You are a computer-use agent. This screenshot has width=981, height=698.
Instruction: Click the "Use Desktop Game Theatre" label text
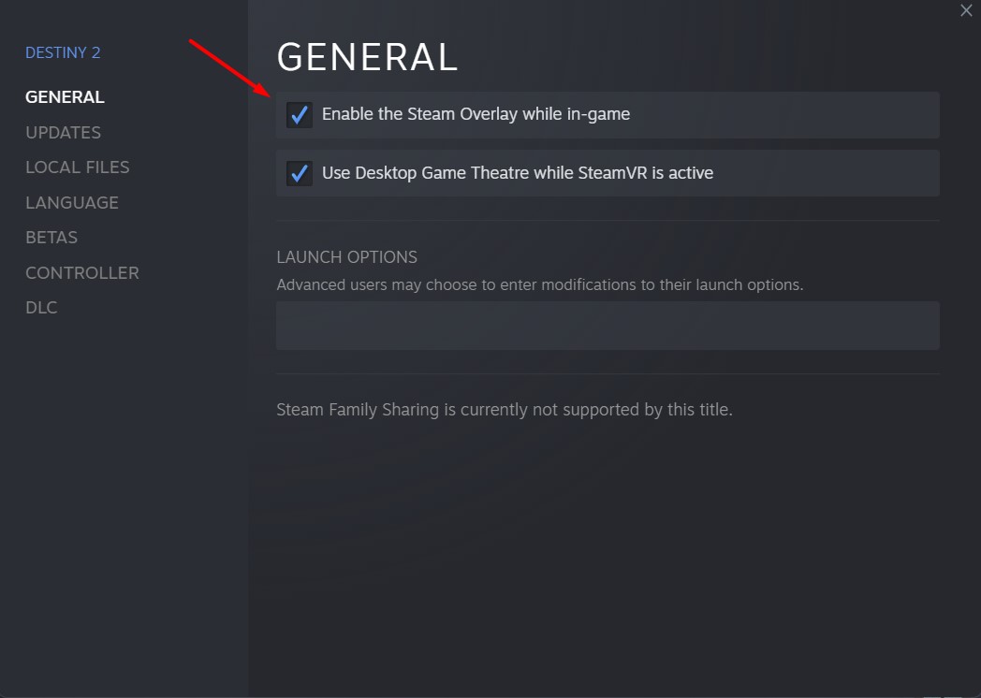coord(517,173)
